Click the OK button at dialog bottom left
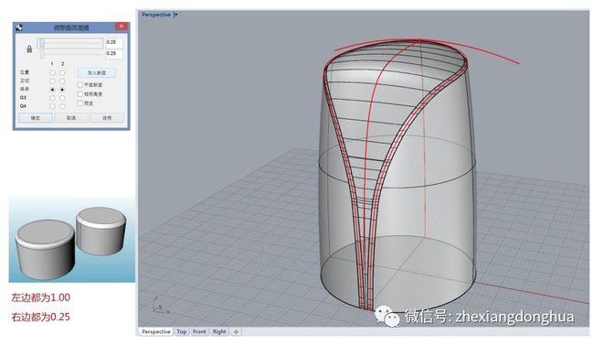The image size is (594, 345). click(x=36, y=118)
